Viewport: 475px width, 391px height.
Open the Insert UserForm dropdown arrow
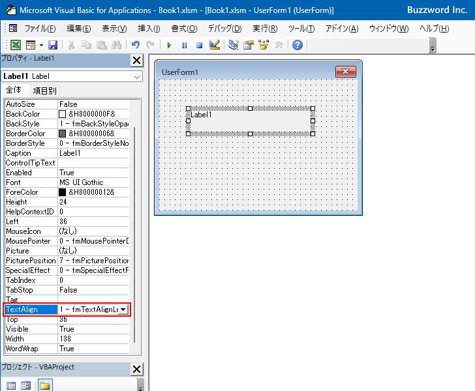[41, 46]
